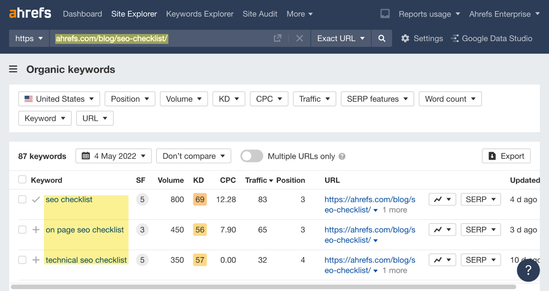Open the Site Audit tab
The height and width of the screenshot is (291, 549).
point(260,14)
